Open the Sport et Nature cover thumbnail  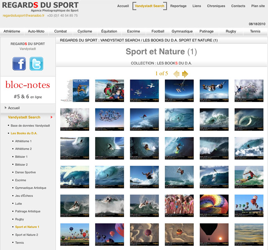[75, 91]
